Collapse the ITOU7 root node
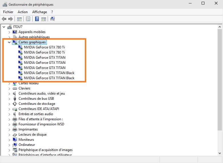Screen dimensions: 223x163 tap(4, 27)
